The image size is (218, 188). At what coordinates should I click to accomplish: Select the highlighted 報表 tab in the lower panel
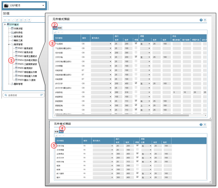[x=61, y=132]
